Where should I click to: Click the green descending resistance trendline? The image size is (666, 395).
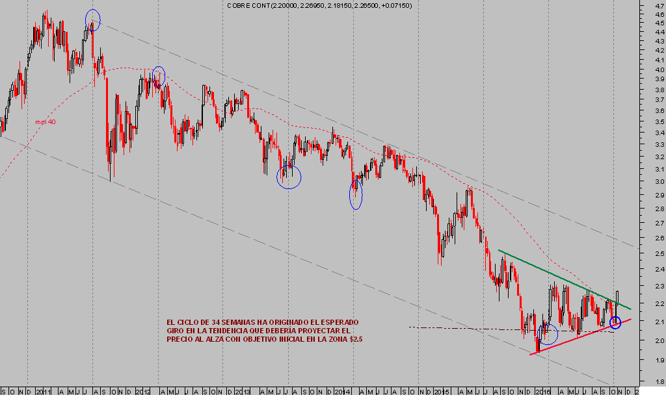click(x=559, y=275)
